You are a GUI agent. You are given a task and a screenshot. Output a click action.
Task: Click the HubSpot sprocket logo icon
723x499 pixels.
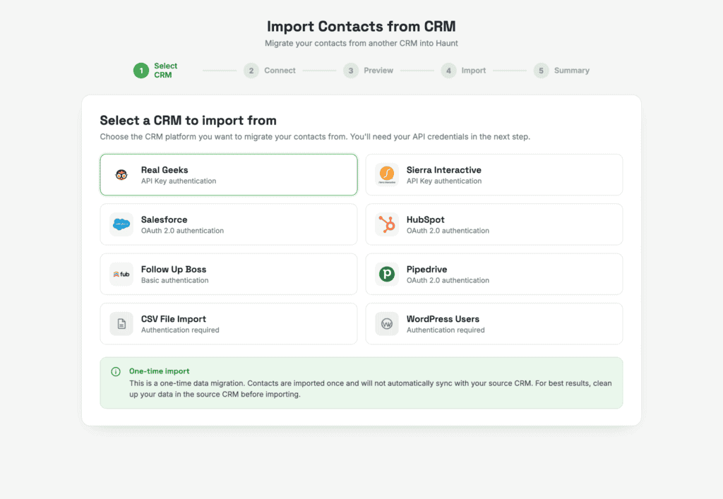[x=387, y=224]
